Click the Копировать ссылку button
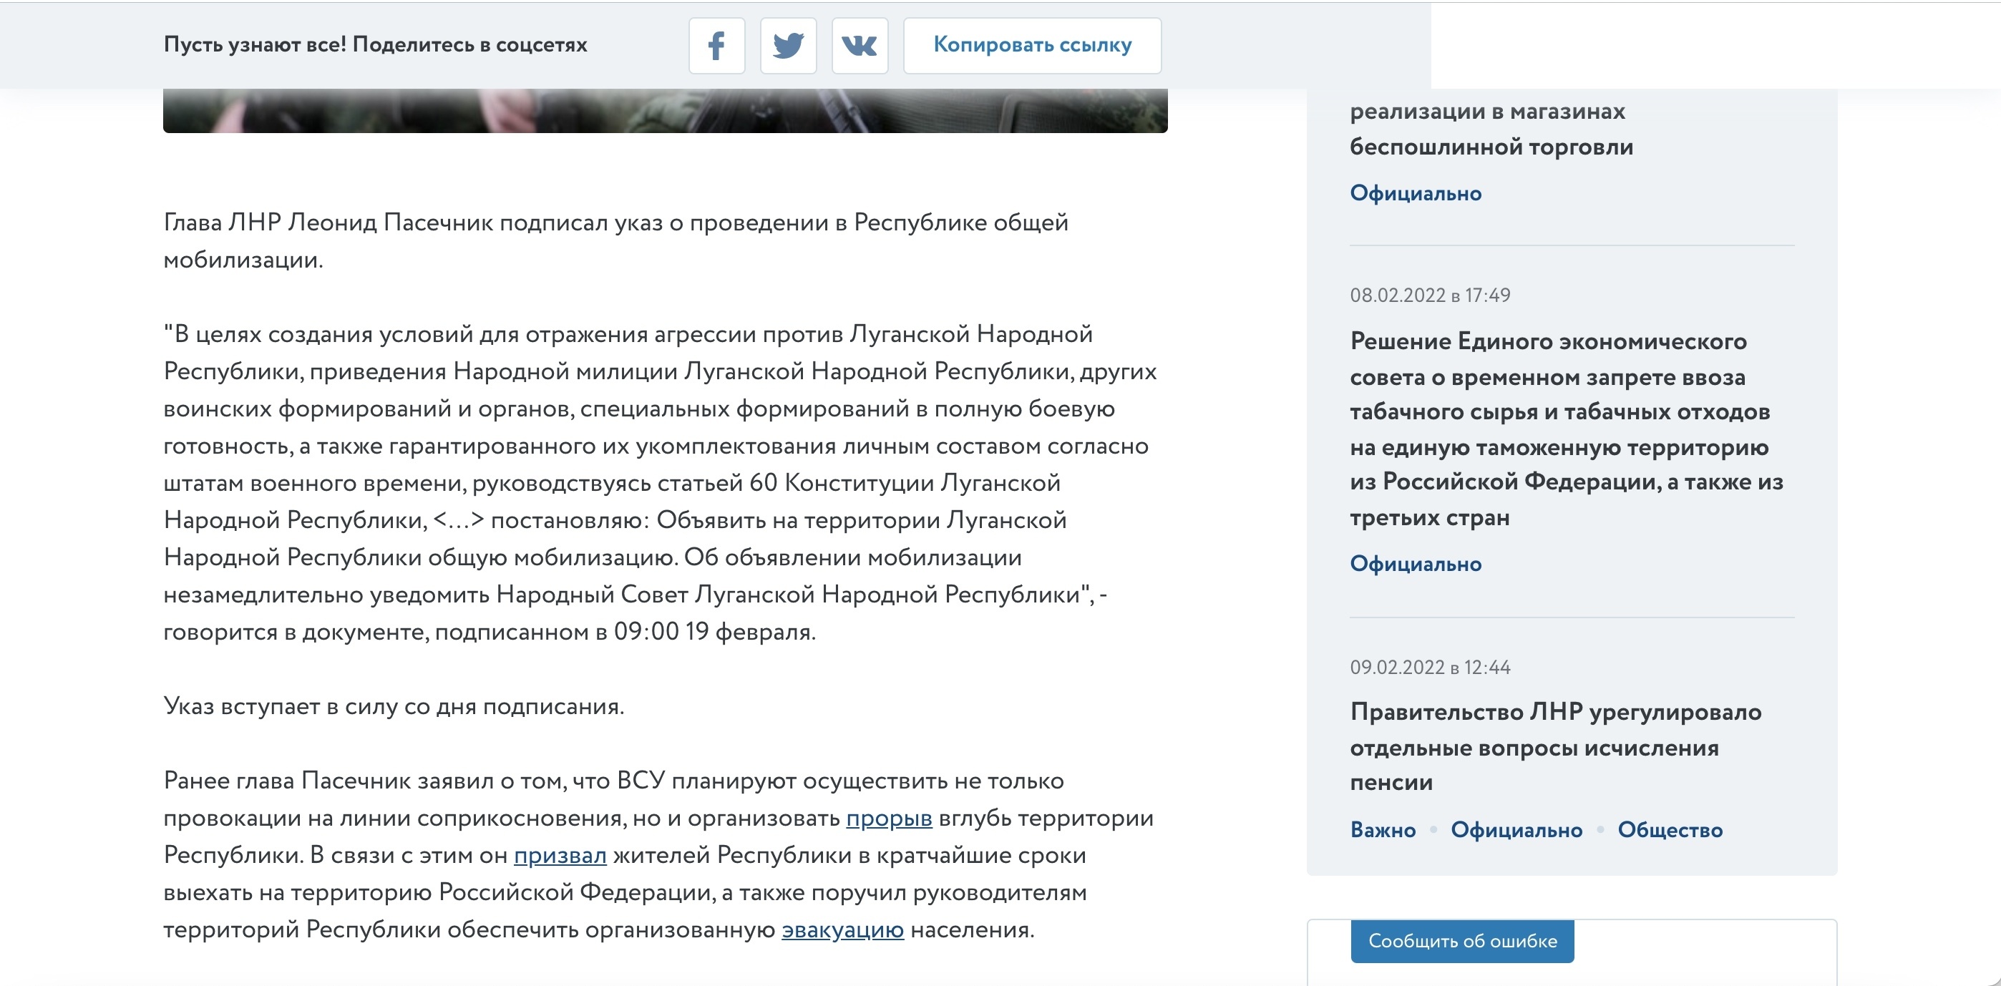2001x986 pixels. coord(1031,46)
